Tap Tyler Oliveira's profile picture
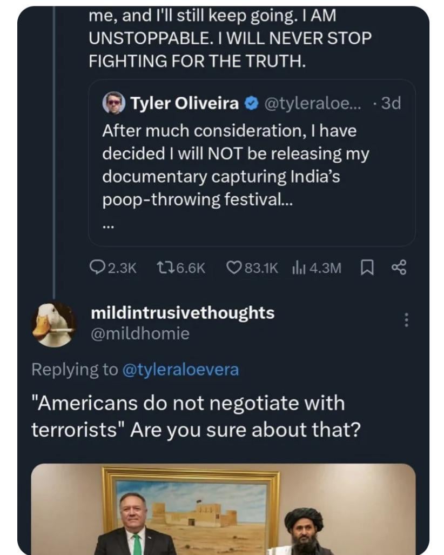This screenshot has width=444, height=555. click(114, 103)
